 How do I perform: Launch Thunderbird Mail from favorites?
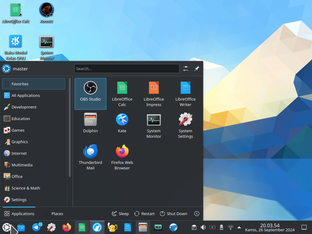90,157
